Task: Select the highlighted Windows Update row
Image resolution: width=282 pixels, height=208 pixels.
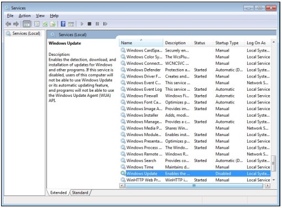Action: (x=195, y=174)
